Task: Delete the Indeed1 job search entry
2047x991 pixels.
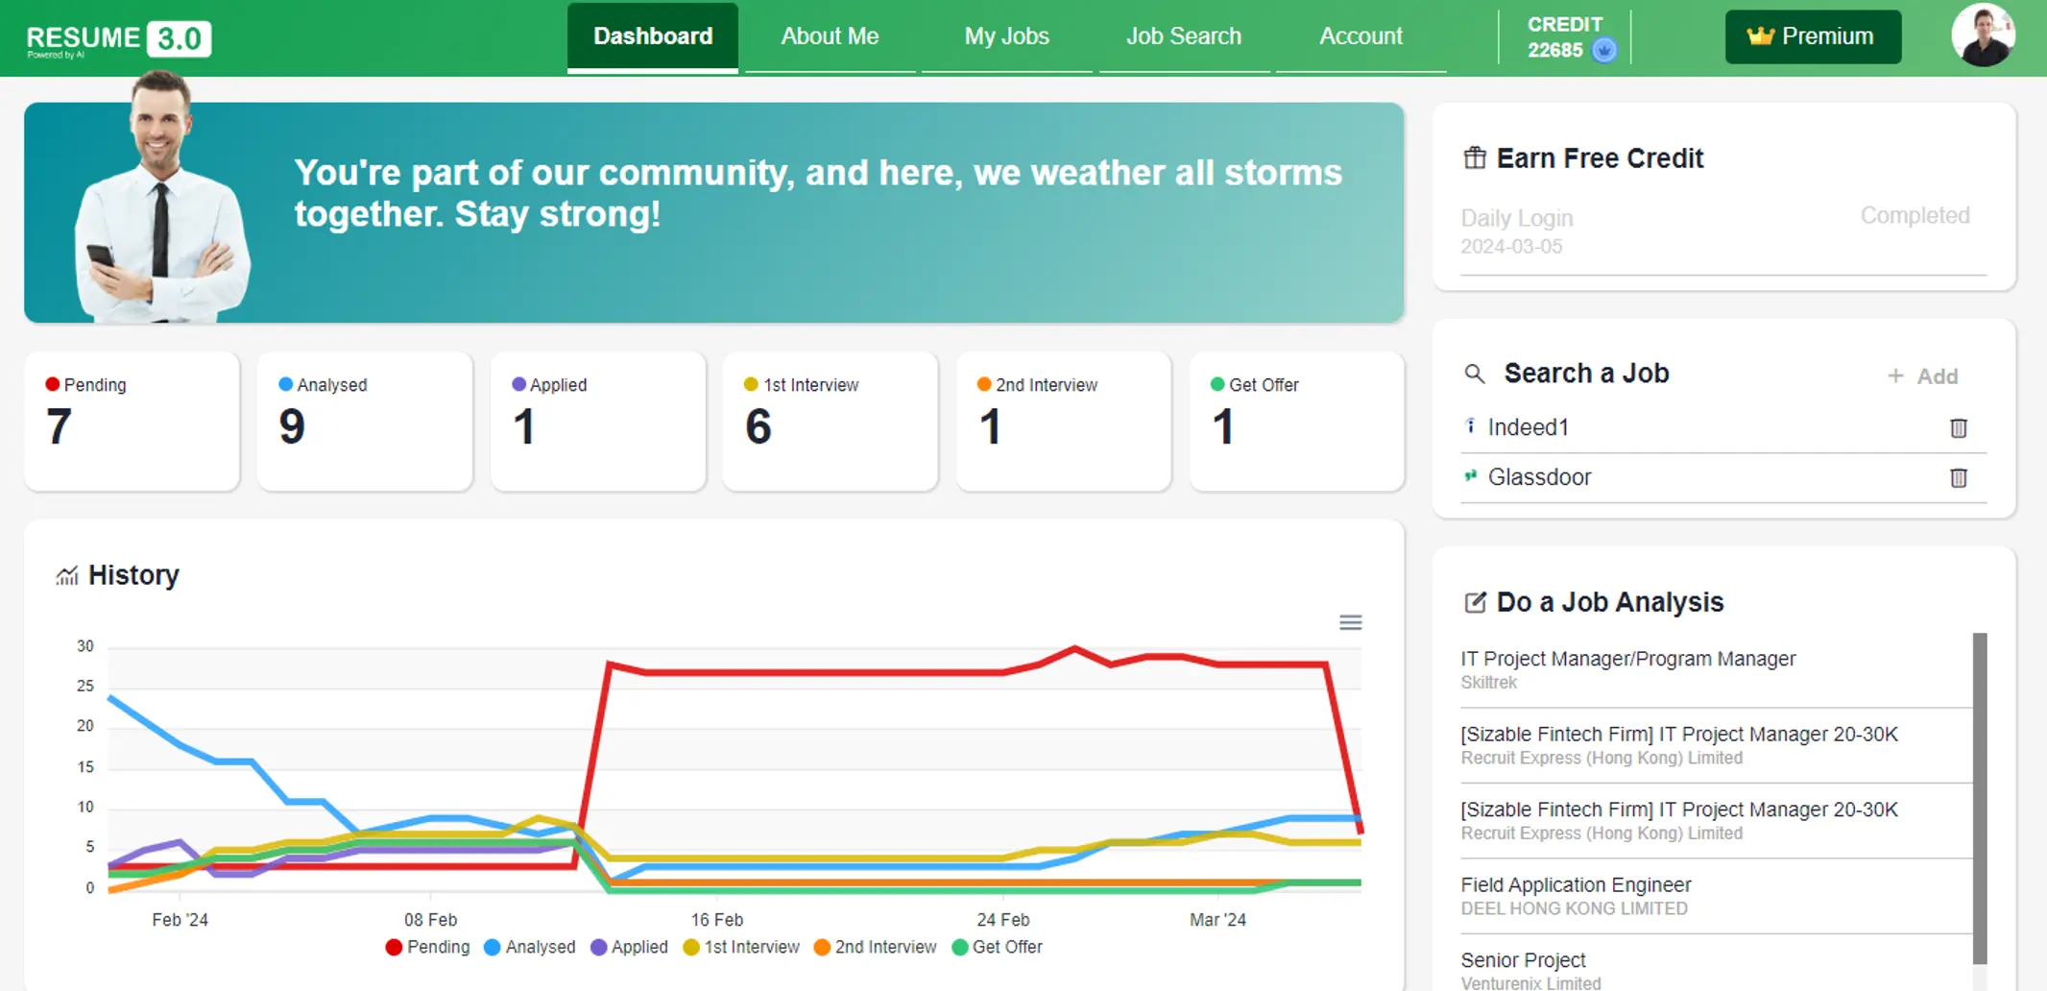Action: pos(1958,428)
